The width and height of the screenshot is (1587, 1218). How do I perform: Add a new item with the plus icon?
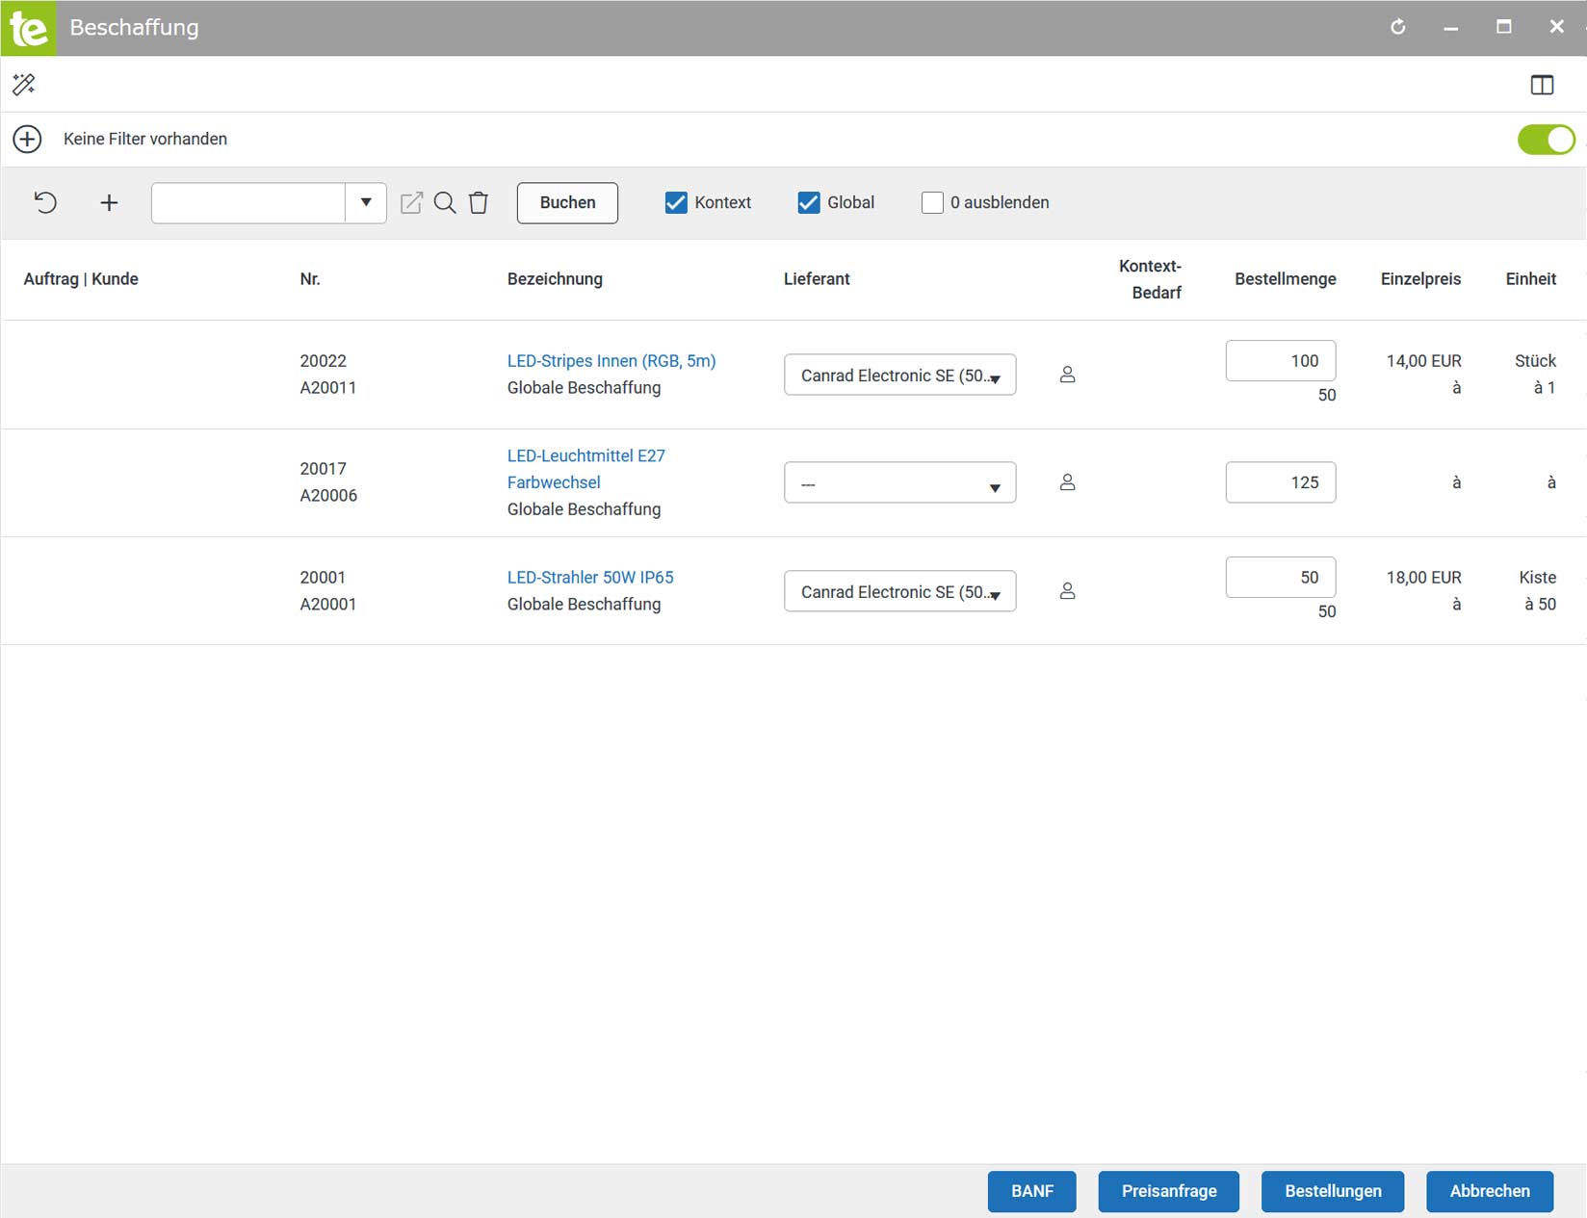(109, 202)
